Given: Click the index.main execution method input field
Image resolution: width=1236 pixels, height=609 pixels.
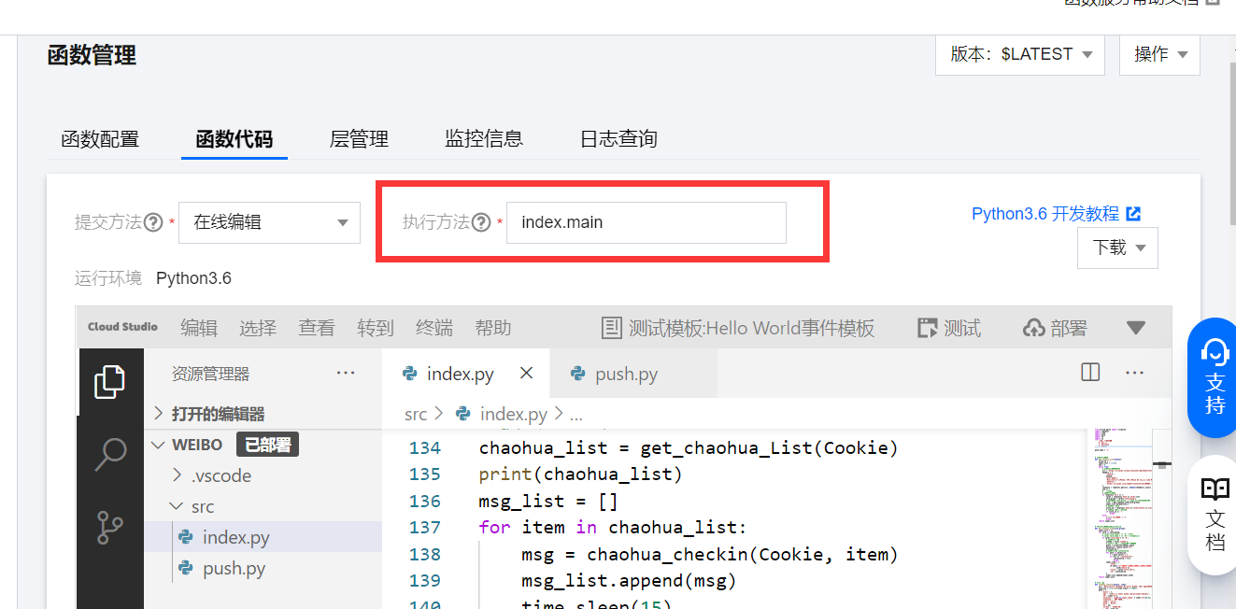Looking at the screenshot, I should (x=646, y=222).
